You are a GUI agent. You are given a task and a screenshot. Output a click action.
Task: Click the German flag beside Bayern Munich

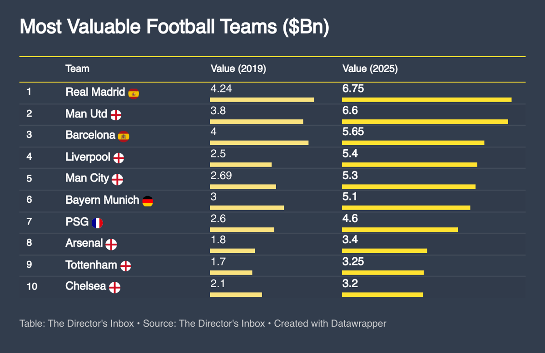[x=148, y=201]
